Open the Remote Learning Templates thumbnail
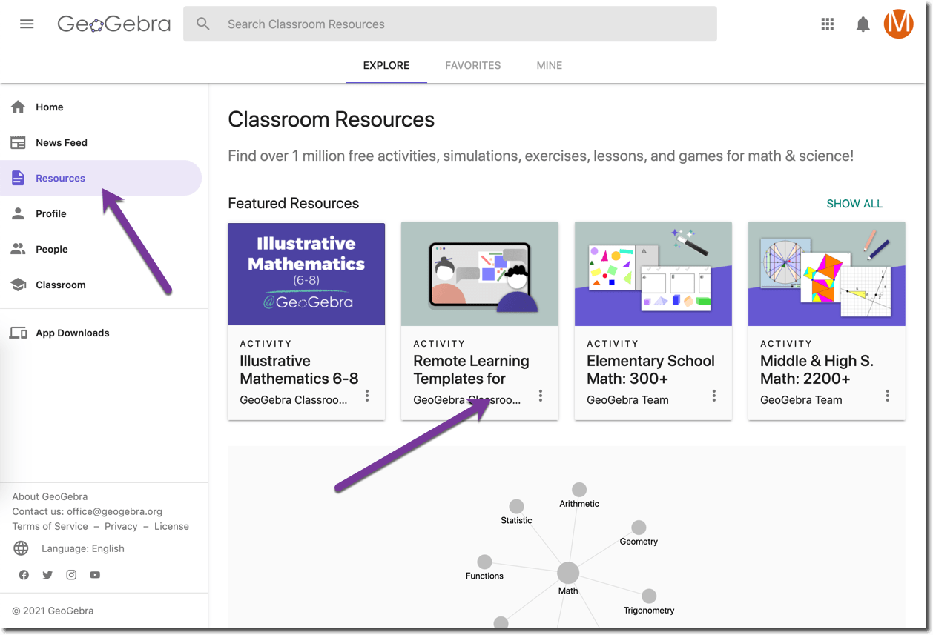This screenshot has width=933, height=635. 480,274
